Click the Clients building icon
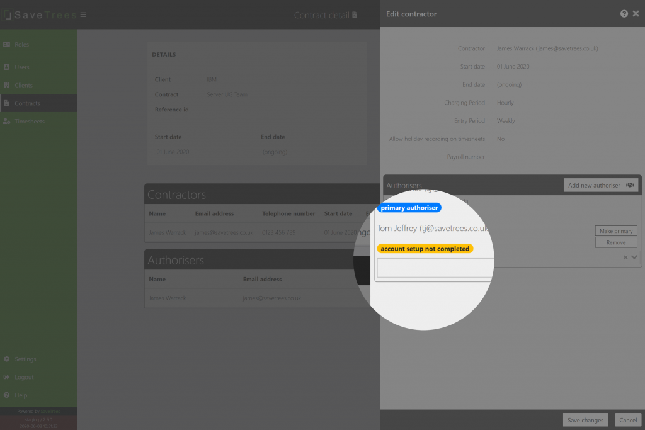The image size is (645, 430). 6,85
